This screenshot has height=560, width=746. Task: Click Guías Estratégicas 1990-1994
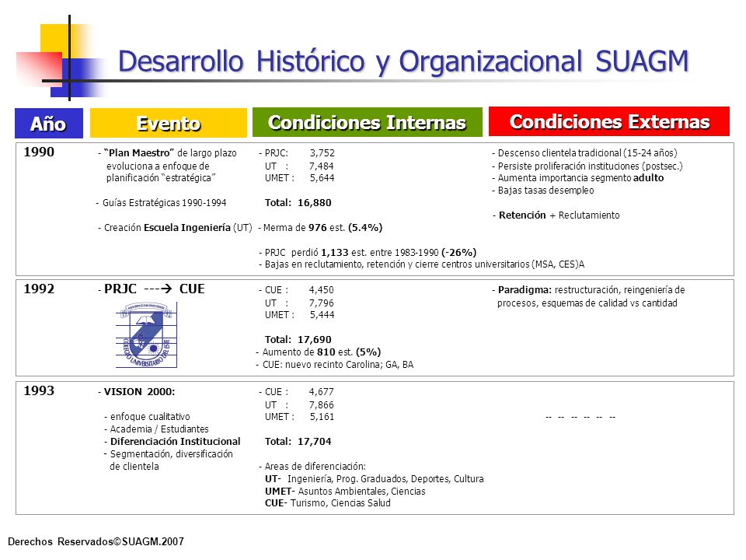pyautogui.click(x=162, y=203)
